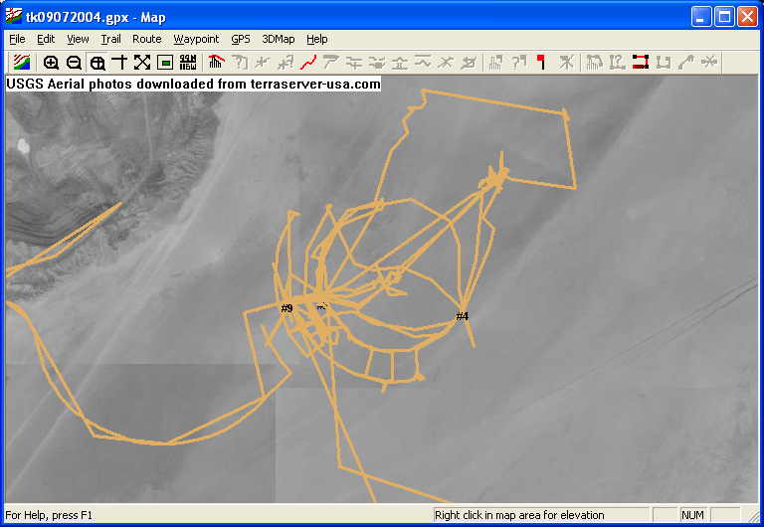This screenshot has width=764, height=527.
Task: Click waypoint marker #9 on the map
Action: (x=286, y=308)
